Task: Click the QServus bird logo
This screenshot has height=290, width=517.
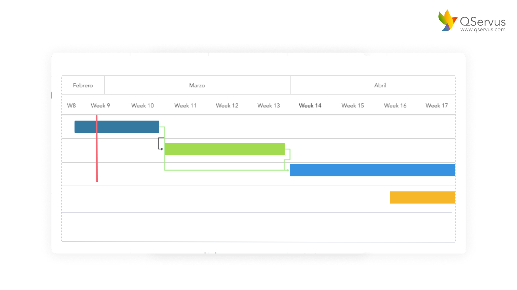Action: [448, 20]
